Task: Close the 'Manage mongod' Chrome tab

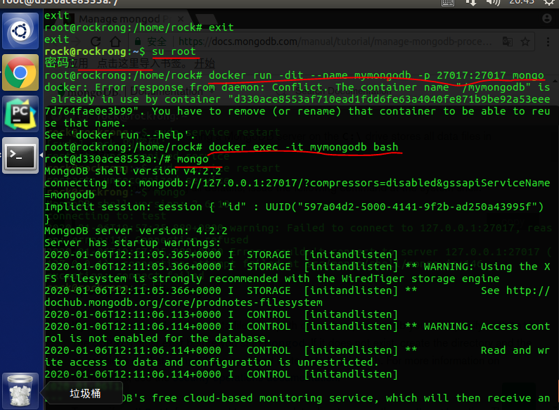Action: tap(181, 18)
